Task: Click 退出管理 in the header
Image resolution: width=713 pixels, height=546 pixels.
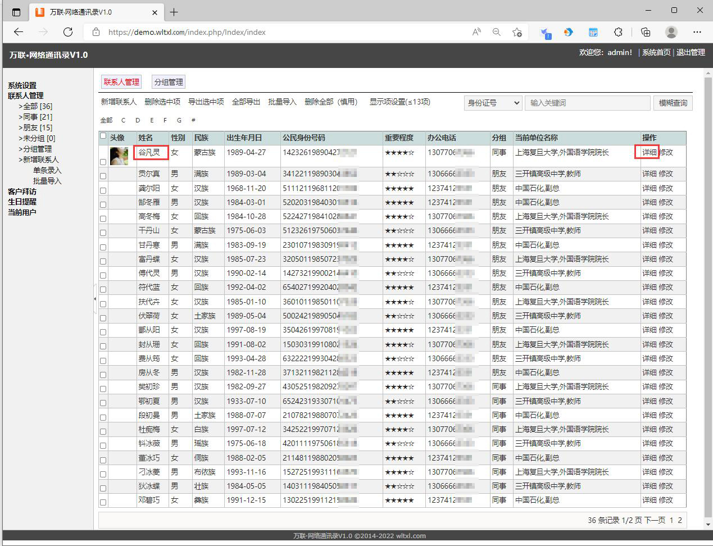Action: pos(691,52)
